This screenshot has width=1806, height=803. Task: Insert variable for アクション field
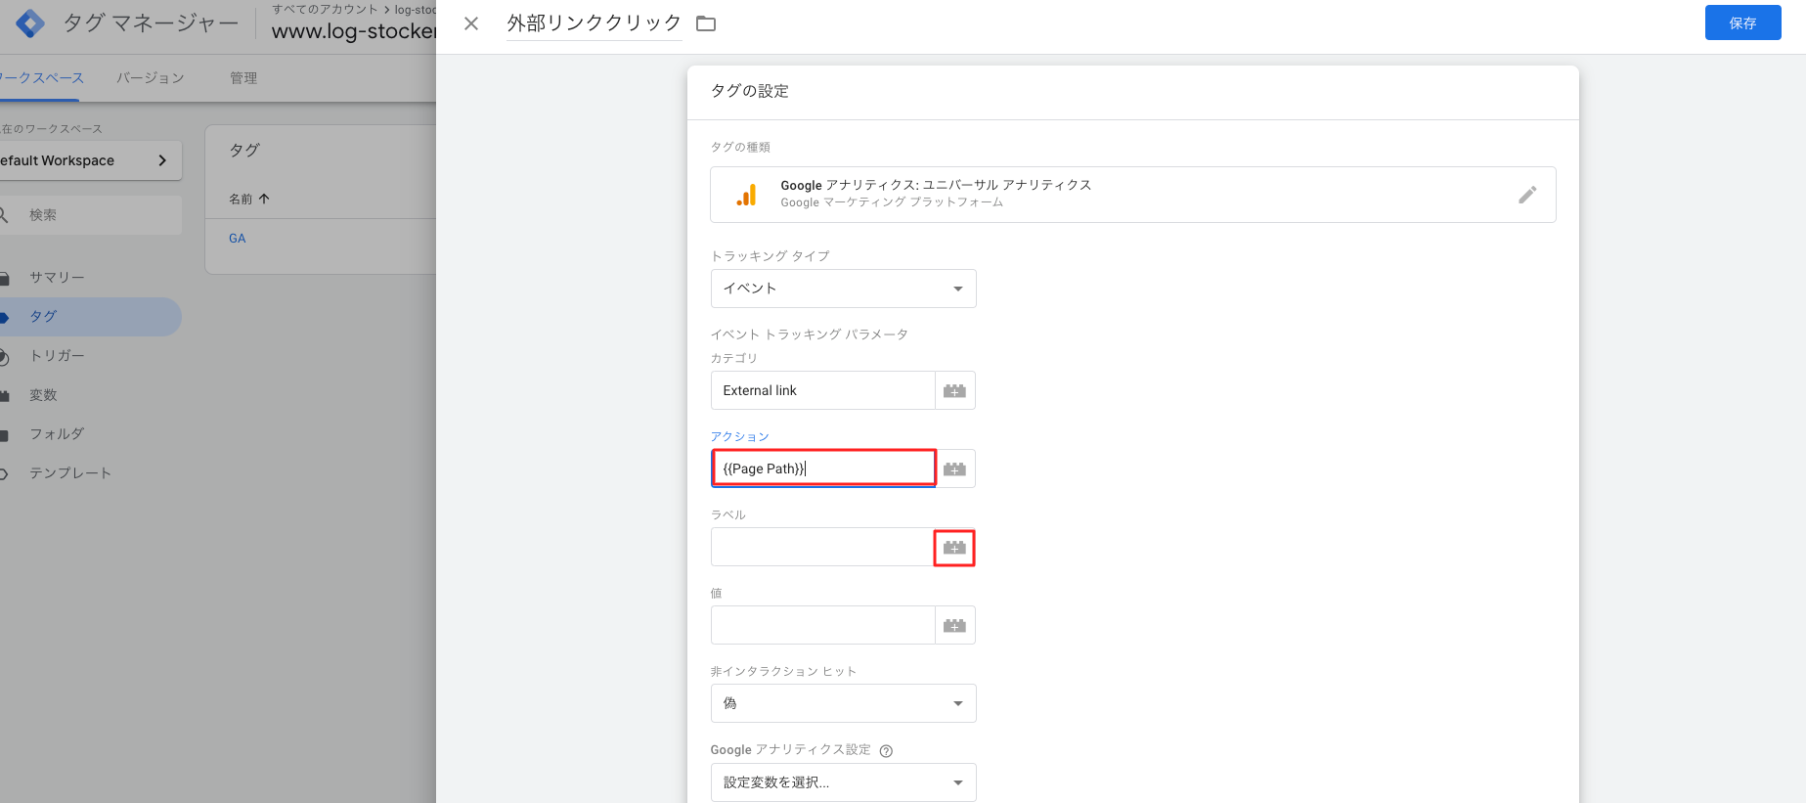(955, 468)
